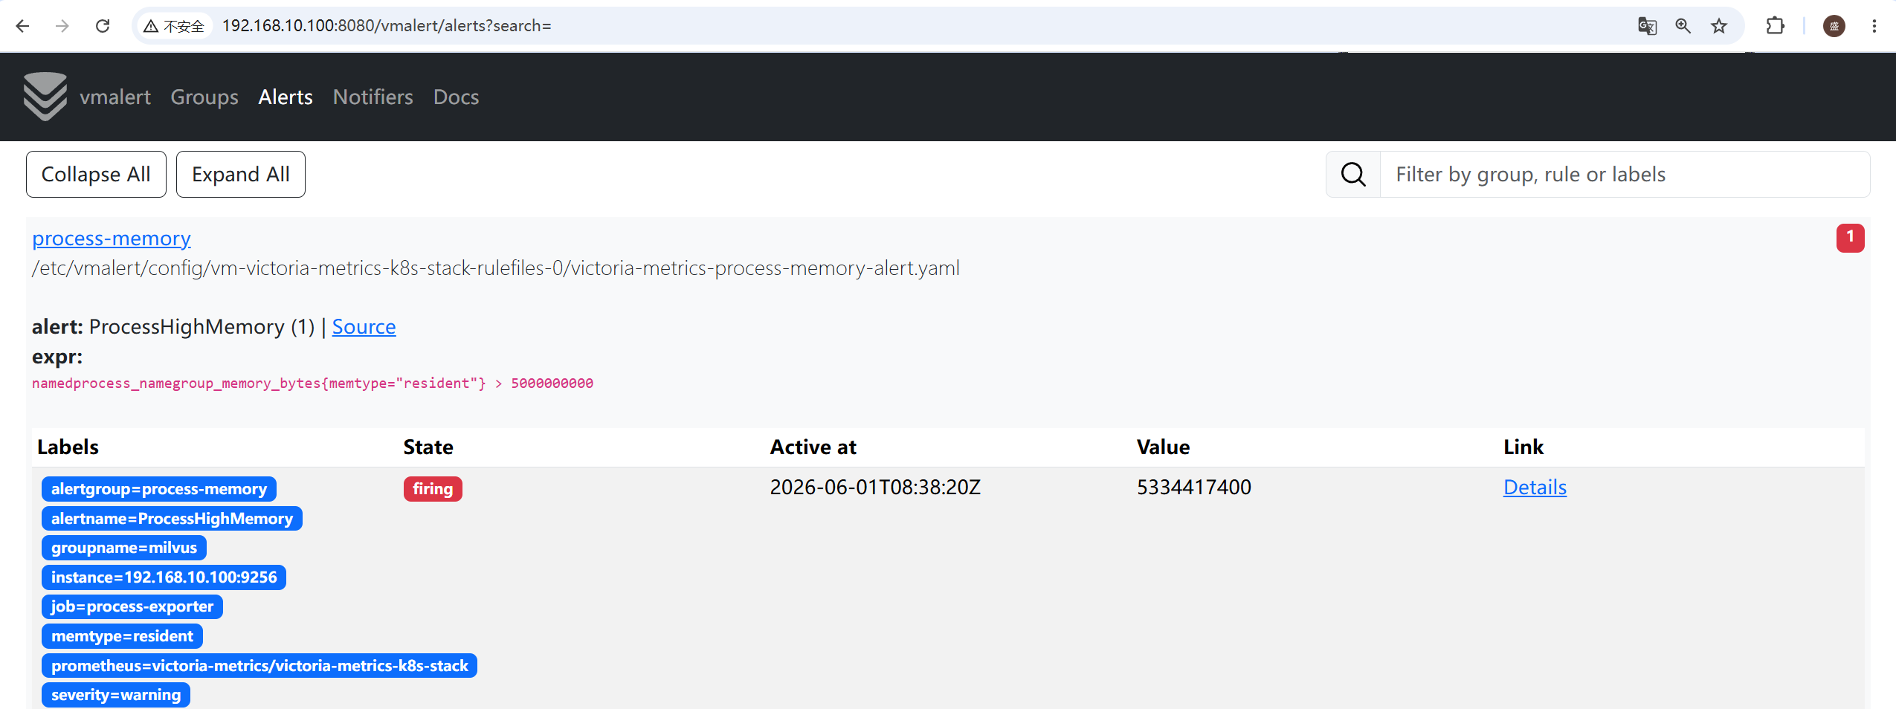
Task: Open the Source link for ProcessHighMemory
Action: point(364,327)
